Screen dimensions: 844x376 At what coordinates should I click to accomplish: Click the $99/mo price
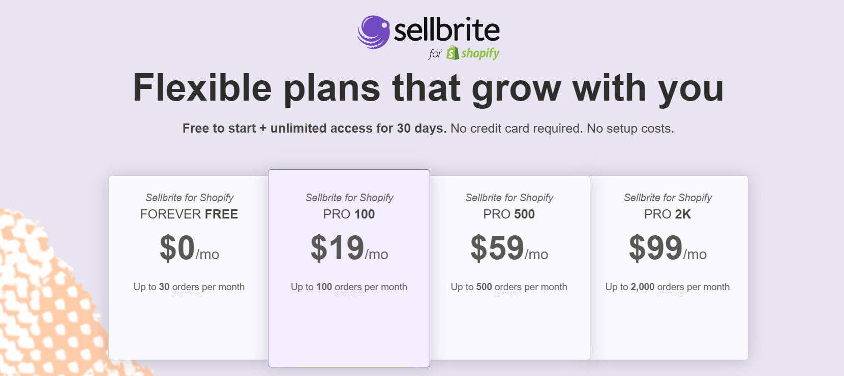point(668,248)
